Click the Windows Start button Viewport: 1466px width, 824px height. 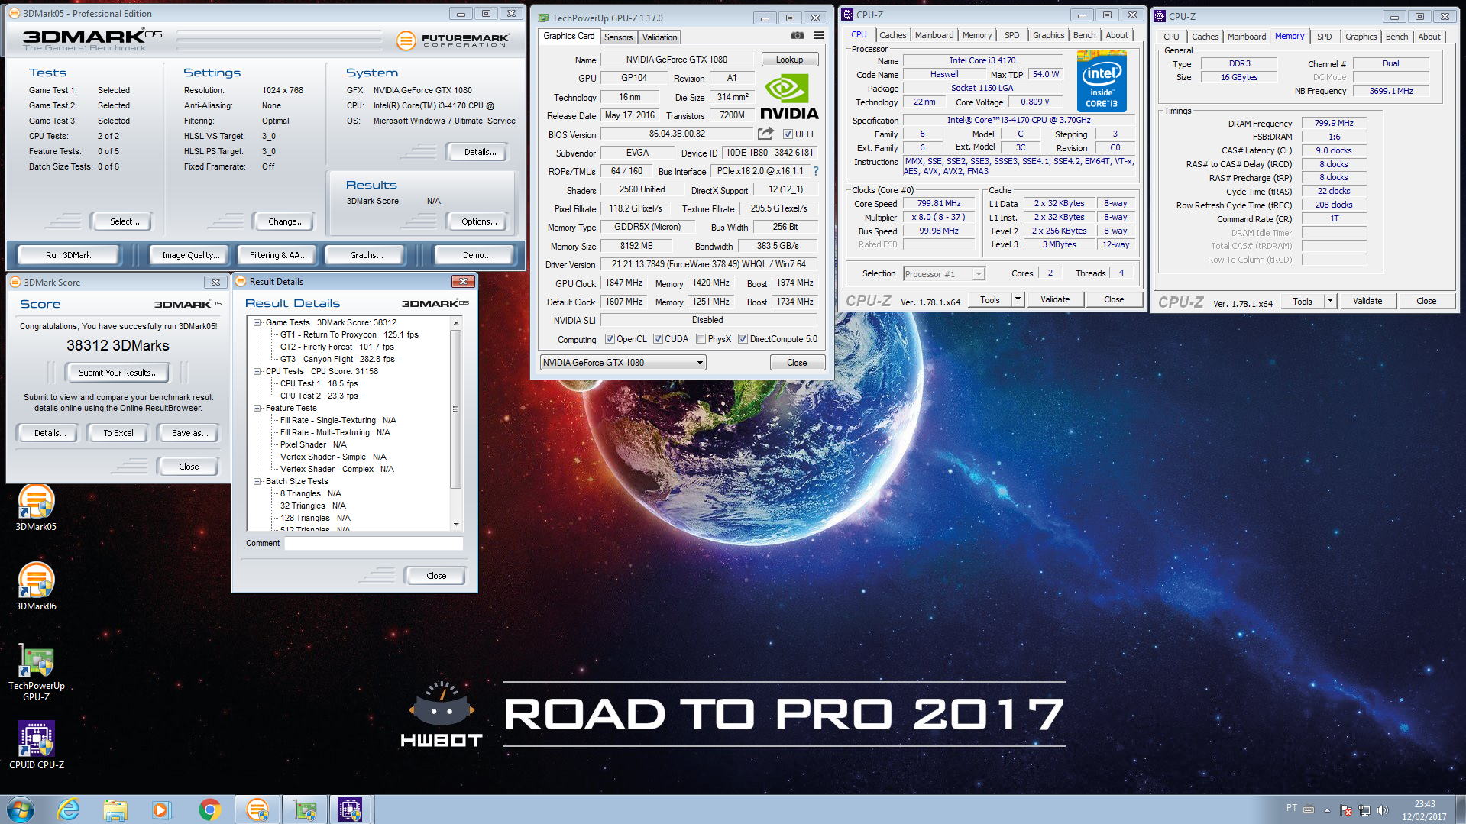21,809
